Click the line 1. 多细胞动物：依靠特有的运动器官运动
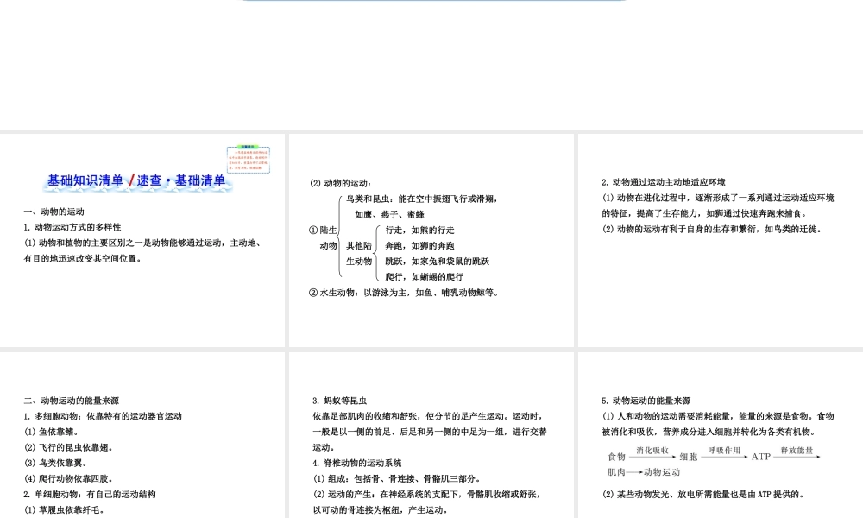This screenshot has width=863, height=518. click(x=103, y=416)
